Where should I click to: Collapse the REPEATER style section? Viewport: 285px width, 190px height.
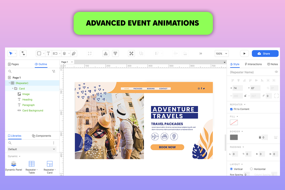pyautogui.click(x=245, y=104)
